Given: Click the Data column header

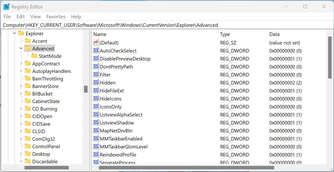Looking at the screenshot, I should click(297, 34).
